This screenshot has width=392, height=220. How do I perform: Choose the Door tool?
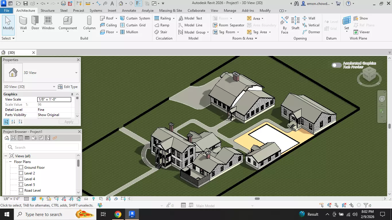click(35, 23)
